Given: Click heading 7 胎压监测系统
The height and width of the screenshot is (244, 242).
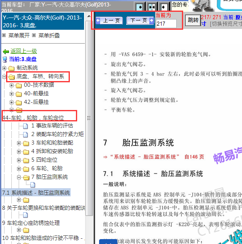Looking at the screenshot, I should (138, 143).
